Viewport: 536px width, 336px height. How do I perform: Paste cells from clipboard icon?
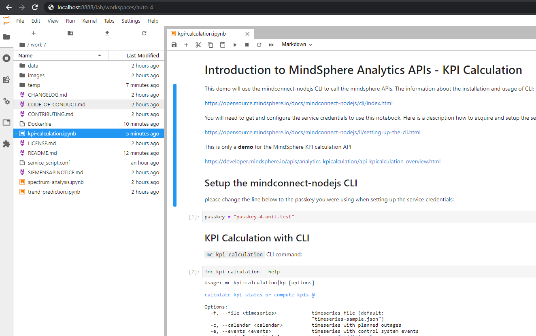click(223, 45)
